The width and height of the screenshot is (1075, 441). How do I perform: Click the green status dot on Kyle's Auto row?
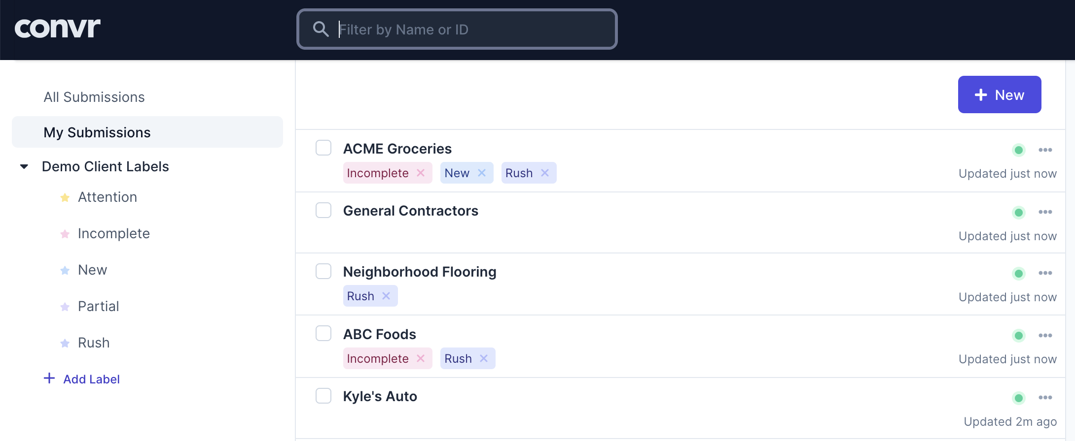pos(1019,398)
